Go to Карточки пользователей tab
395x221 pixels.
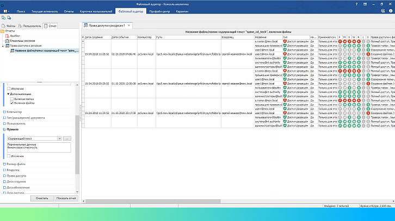tap(96, 11)
